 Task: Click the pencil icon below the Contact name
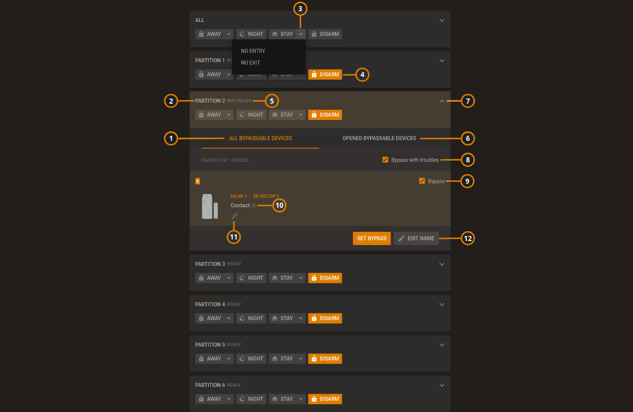pos(234,215)
